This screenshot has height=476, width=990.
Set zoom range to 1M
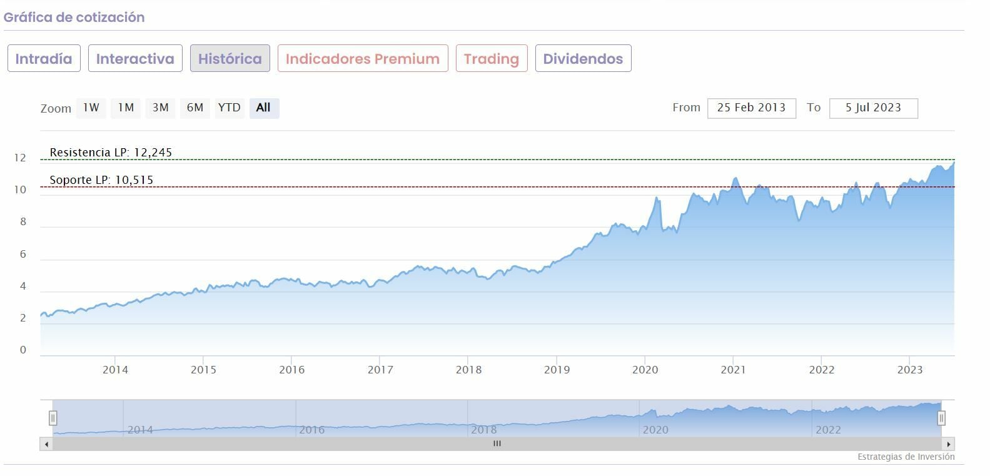tap(126, 108)
